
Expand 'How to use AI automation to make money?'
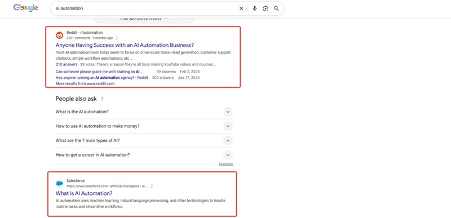tap(144, 126)
